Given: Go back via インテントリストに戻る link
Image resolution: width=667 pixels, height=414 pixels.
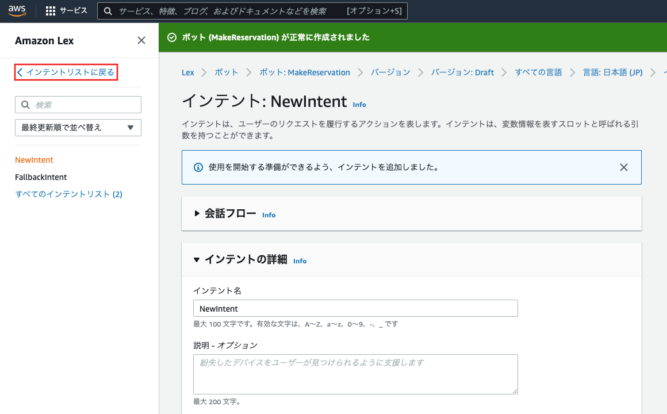Looking at the screenshot, I should [66, 72].
